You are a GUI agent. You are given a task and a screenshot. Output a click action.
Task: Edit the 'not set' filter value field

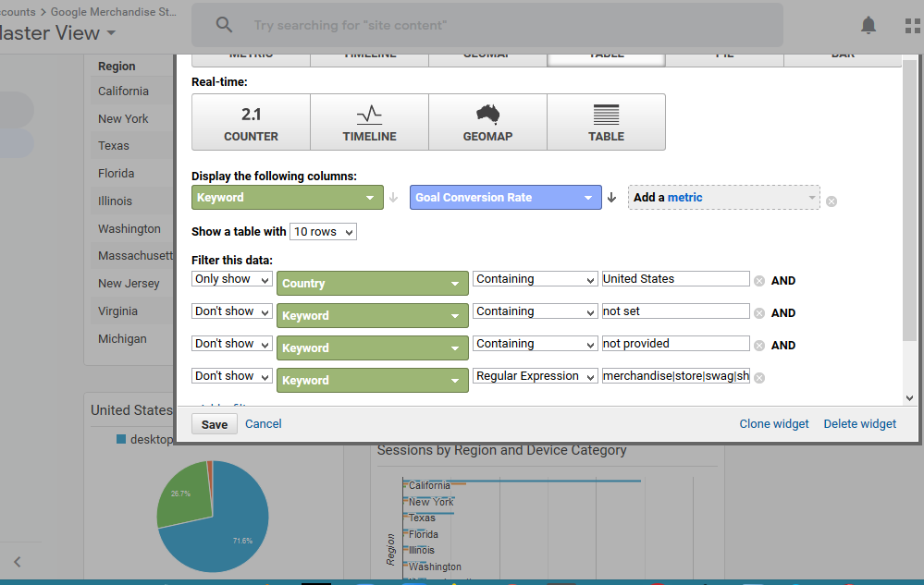tap(675, 311)
